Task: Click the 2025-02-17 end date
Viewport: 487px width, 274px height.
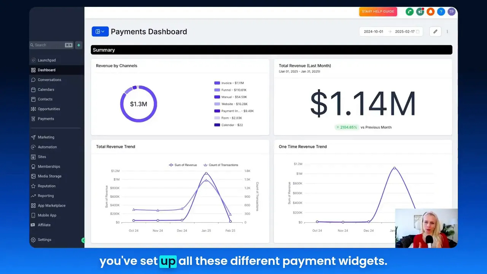Action: tap(404, 32)
